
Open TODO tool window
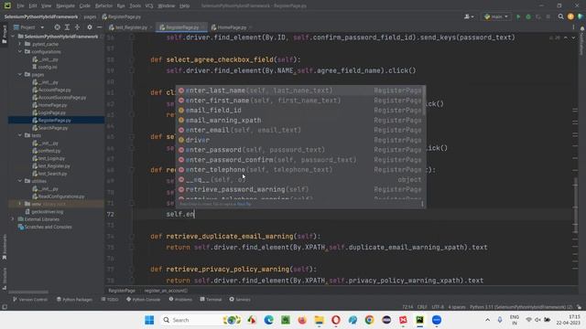pos(110,299)
